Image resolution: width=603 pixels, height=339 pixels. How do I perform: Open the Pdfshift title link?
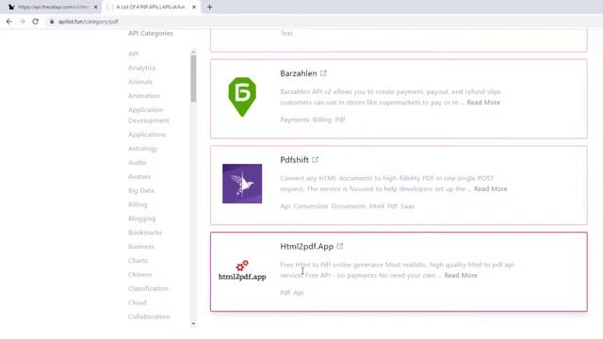[x=294, y=160]
